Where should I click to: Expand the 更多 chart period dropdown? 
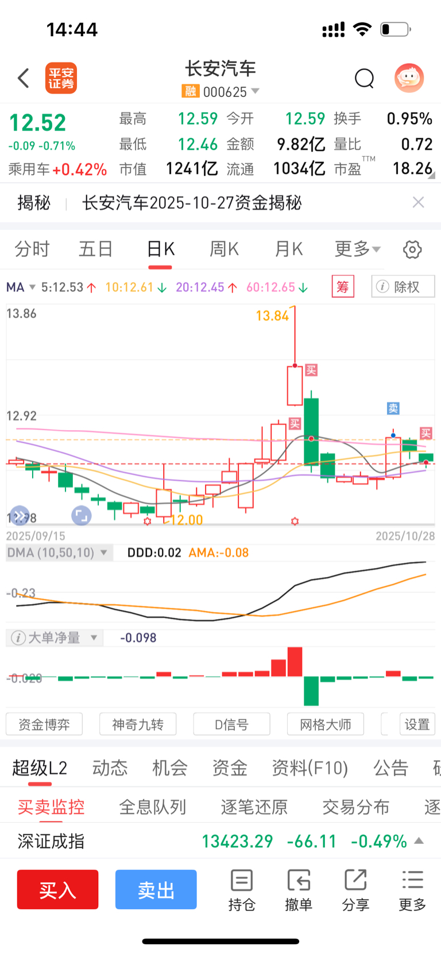coord(357,250)
